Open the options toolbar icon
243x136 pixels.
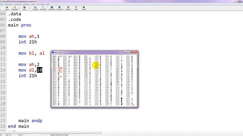tap(68, 8)
